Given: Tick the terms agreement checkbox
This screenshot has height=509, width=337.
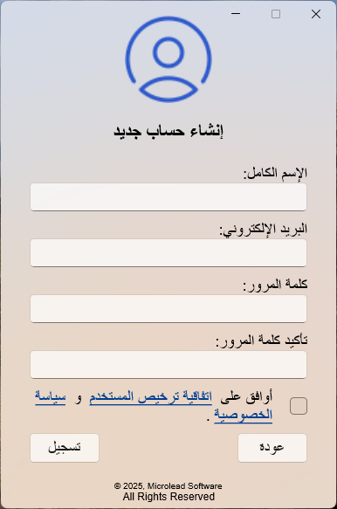Looking at the screenshot, I should [299, 406].
